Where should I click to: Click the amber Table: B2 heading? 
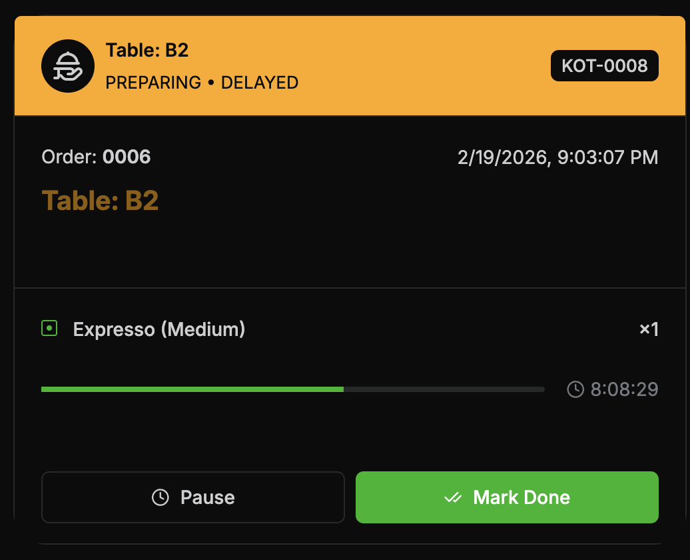100,201
